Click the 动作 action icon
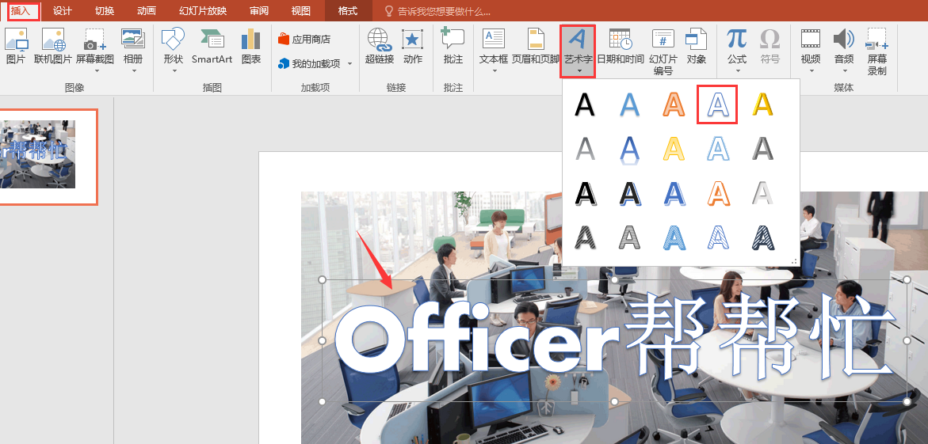This screenshot has width=928, height=444. [413, 46]
